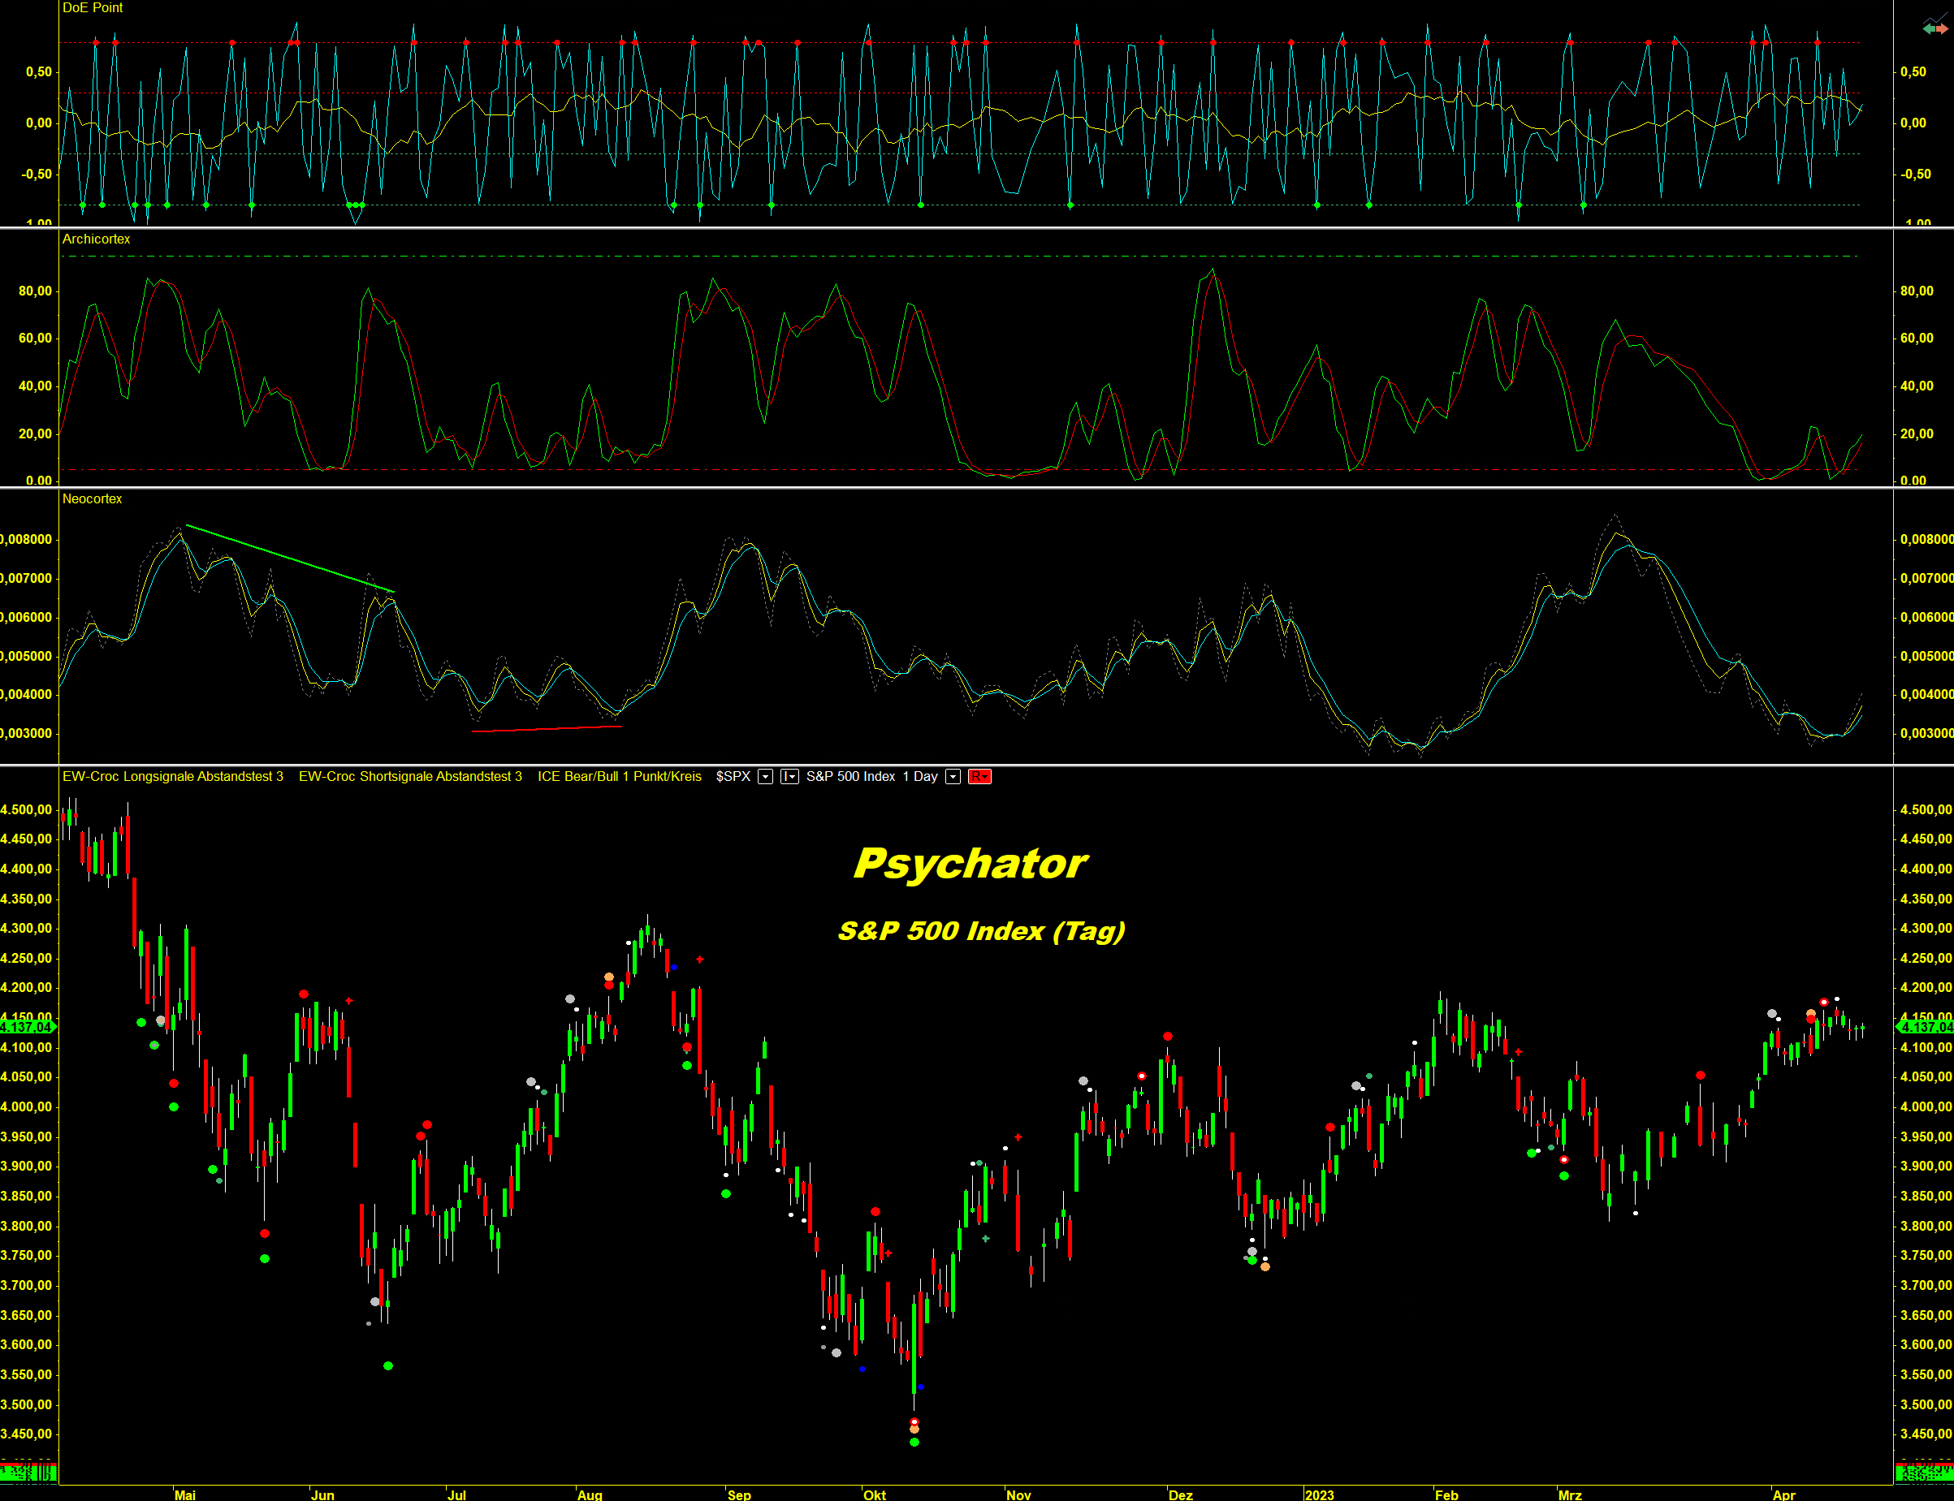Click the Okt month marker on time axis
Image resolution: width=1954 pixels, height=1501 pixels.
[x=874, y=1495]
